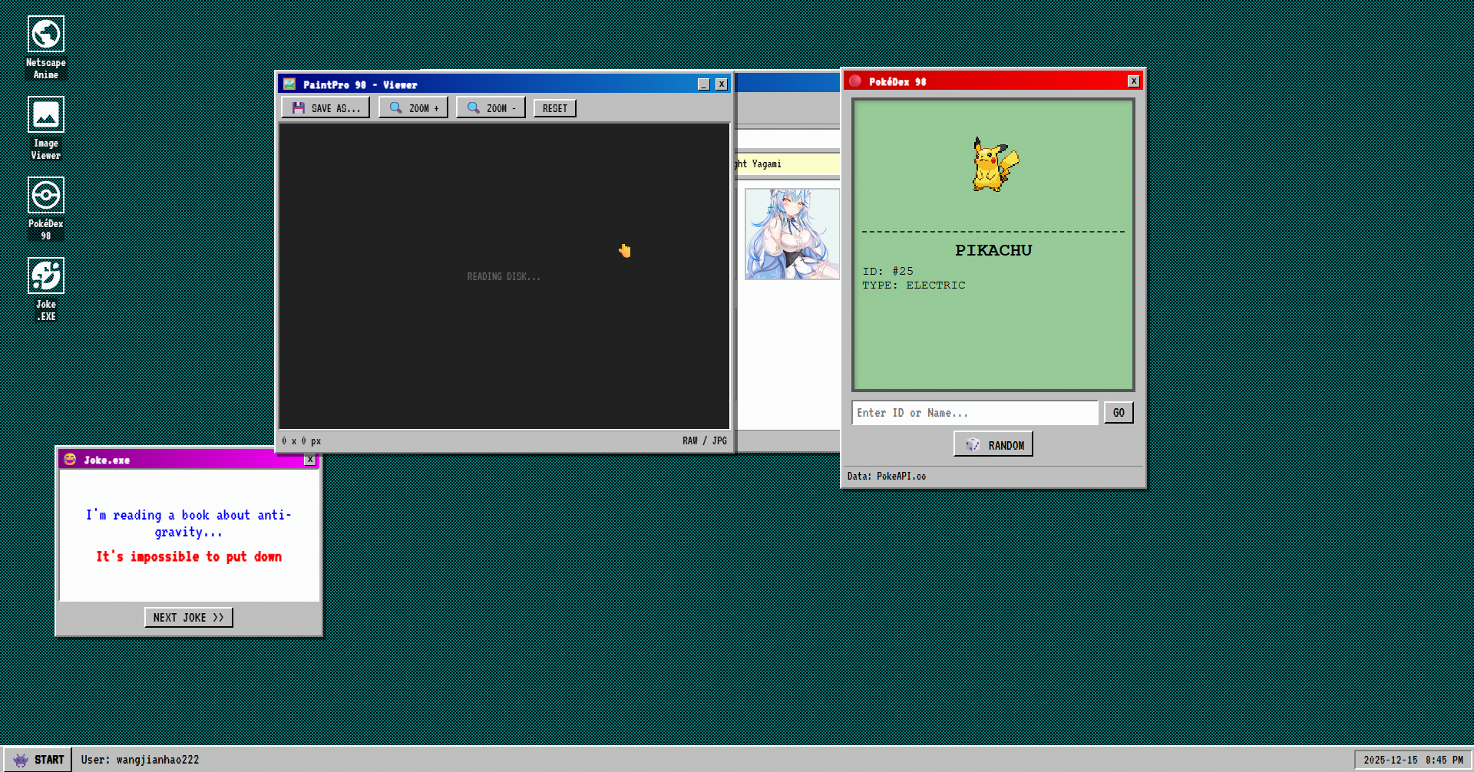Open the START menu

[x=38, y=759]
